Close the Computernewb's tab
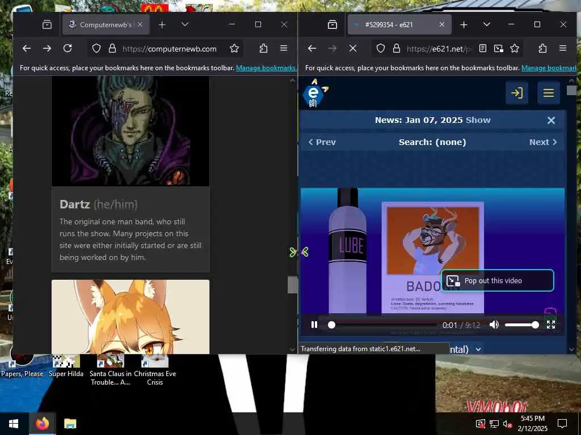581x435 pixels. [141, 25]
